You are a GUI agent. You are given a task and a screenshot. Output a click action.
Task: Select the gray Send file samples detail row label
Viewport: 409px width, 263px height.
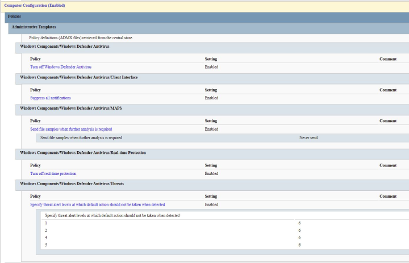[81, 138]
